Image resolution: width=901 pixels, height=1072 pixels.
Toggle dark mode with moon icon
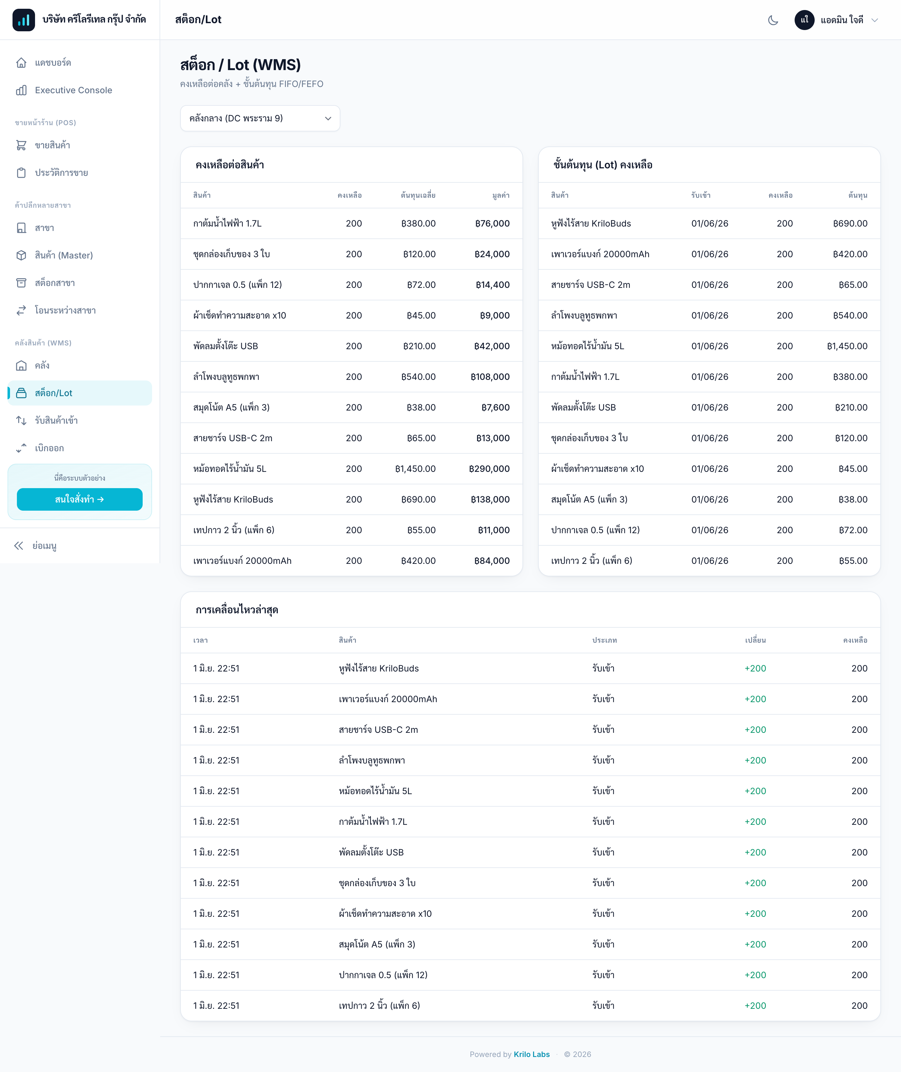pyautogui.click(x=773, y=20)
